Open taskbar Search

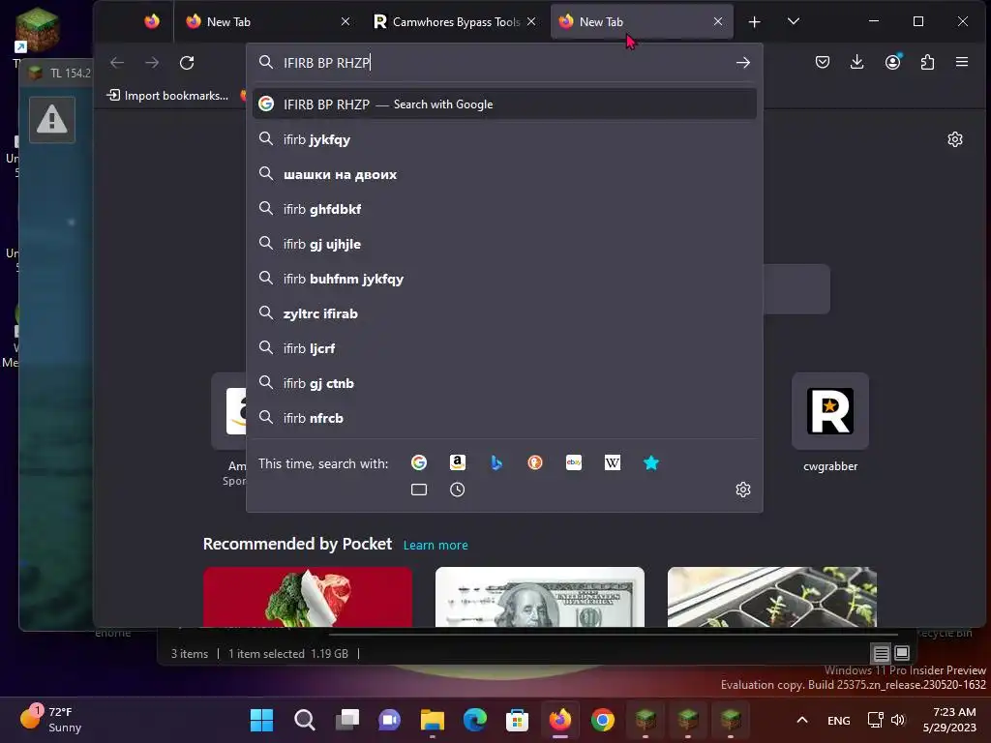pyautogui.click(x=304, y=720)
